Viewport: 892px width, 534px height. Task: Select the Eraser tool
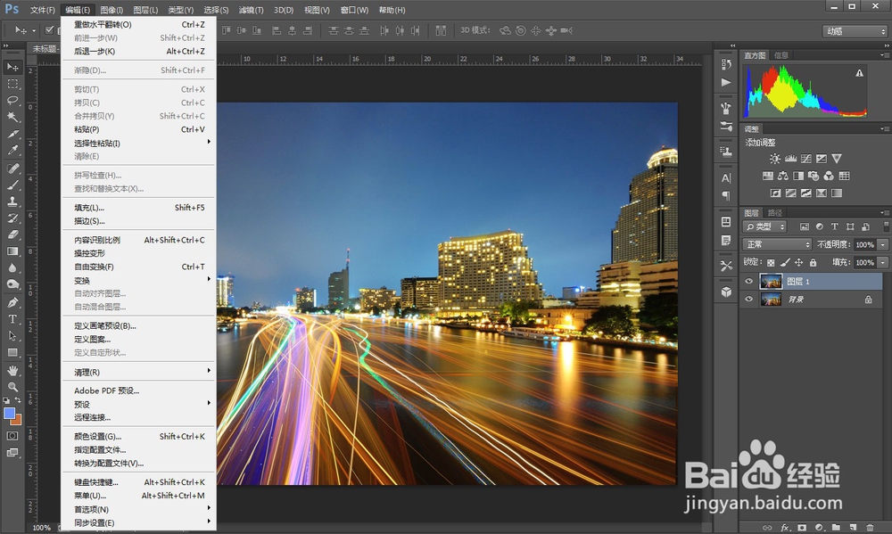(12, 234)
